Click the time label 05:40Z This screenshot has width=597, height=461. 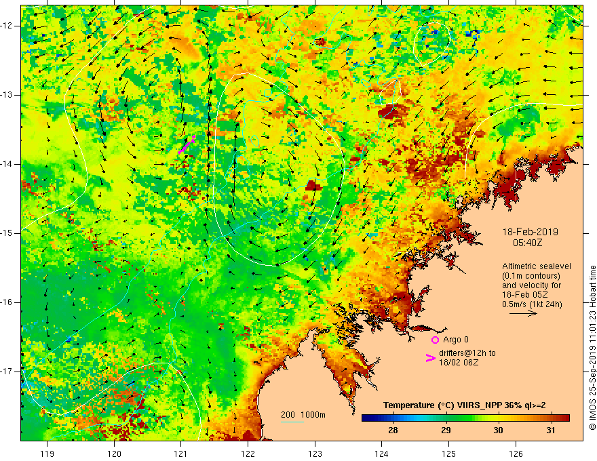pos(527,242)
